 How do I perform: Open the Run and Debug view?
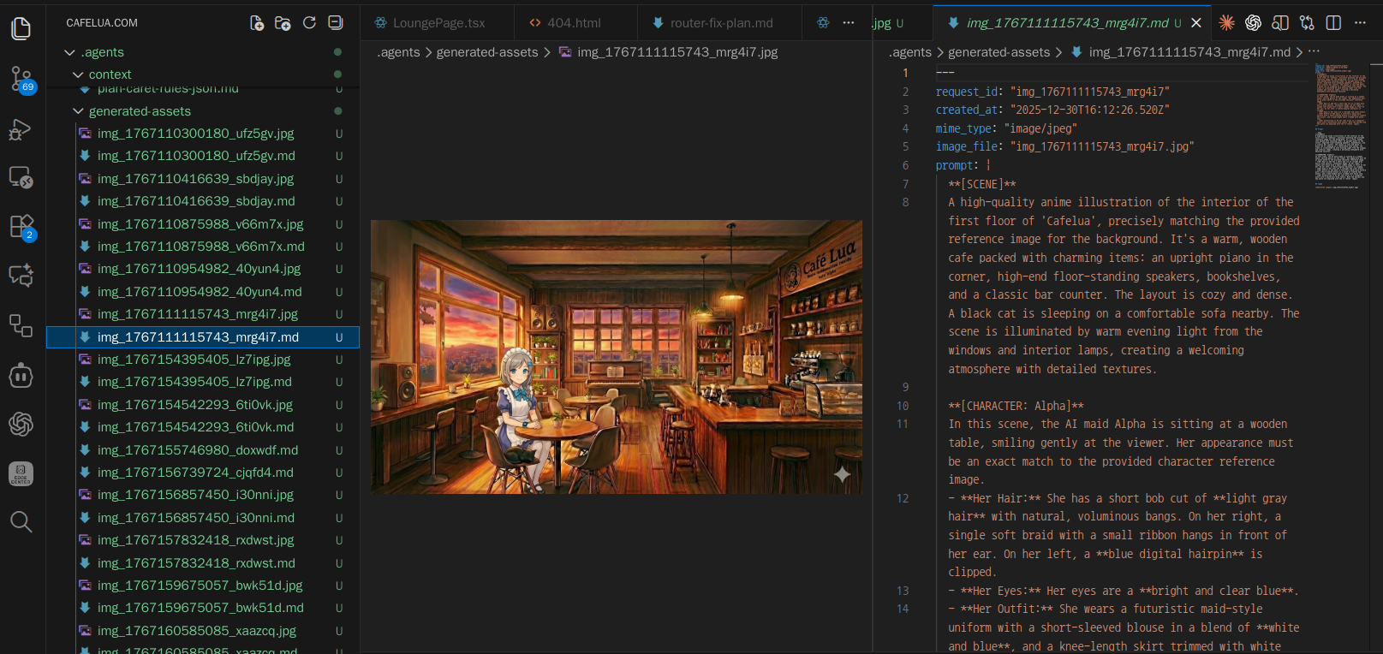tap(21, 129)
